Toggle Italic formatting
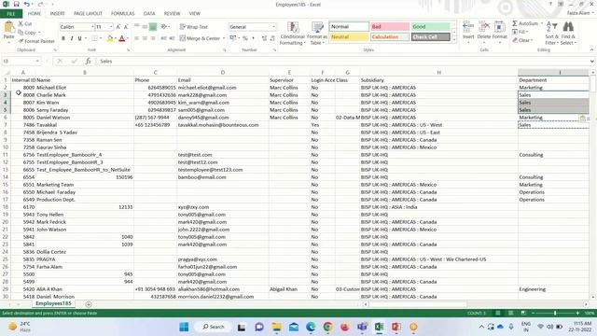 tap(72, 38)
